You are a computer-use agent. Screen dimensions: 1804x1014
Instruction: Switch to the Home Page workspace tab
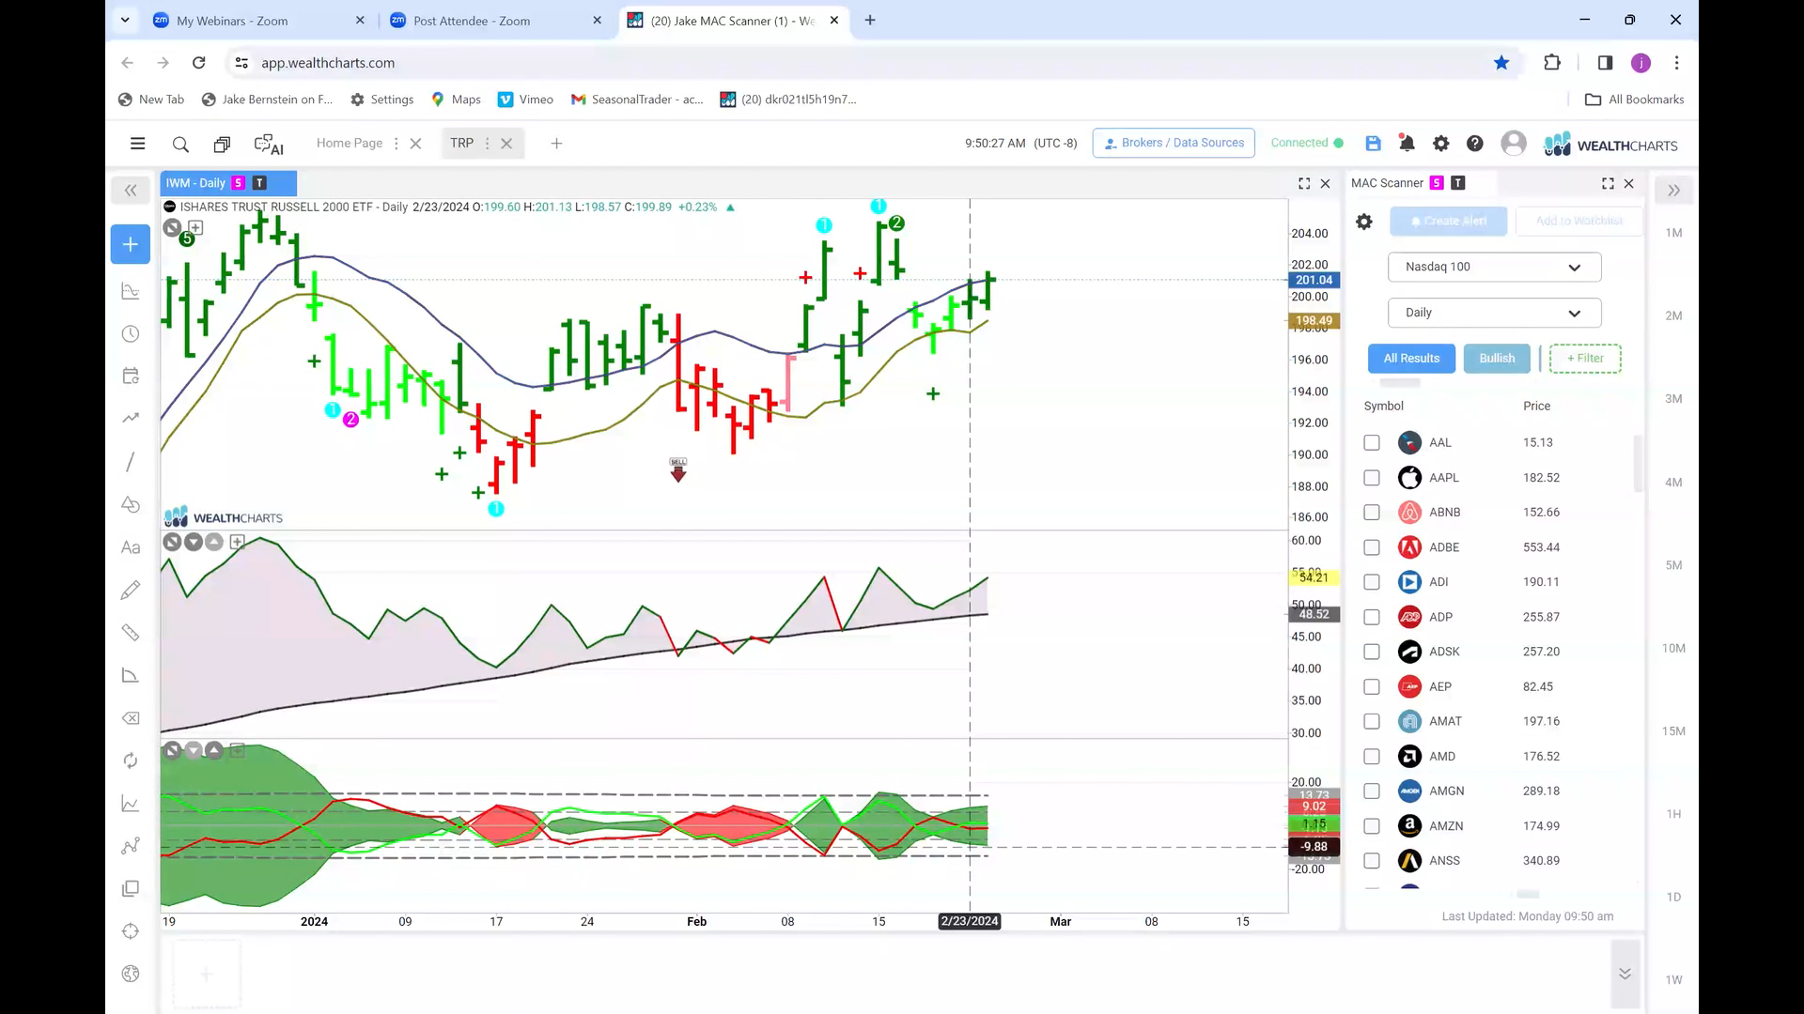(350, 144)
